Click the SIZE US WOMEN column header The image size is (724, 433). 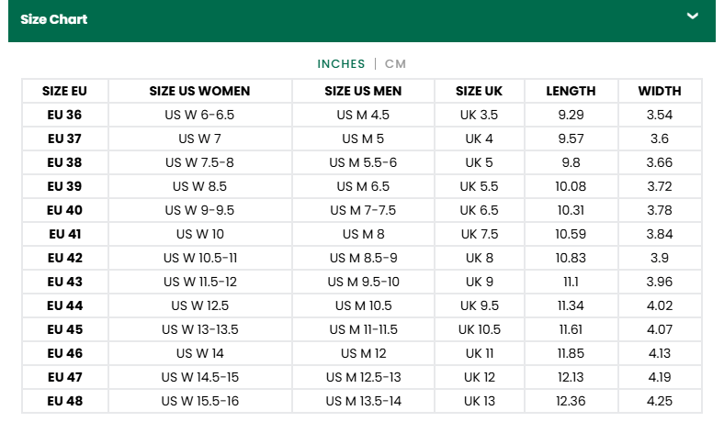pos(199,91)
